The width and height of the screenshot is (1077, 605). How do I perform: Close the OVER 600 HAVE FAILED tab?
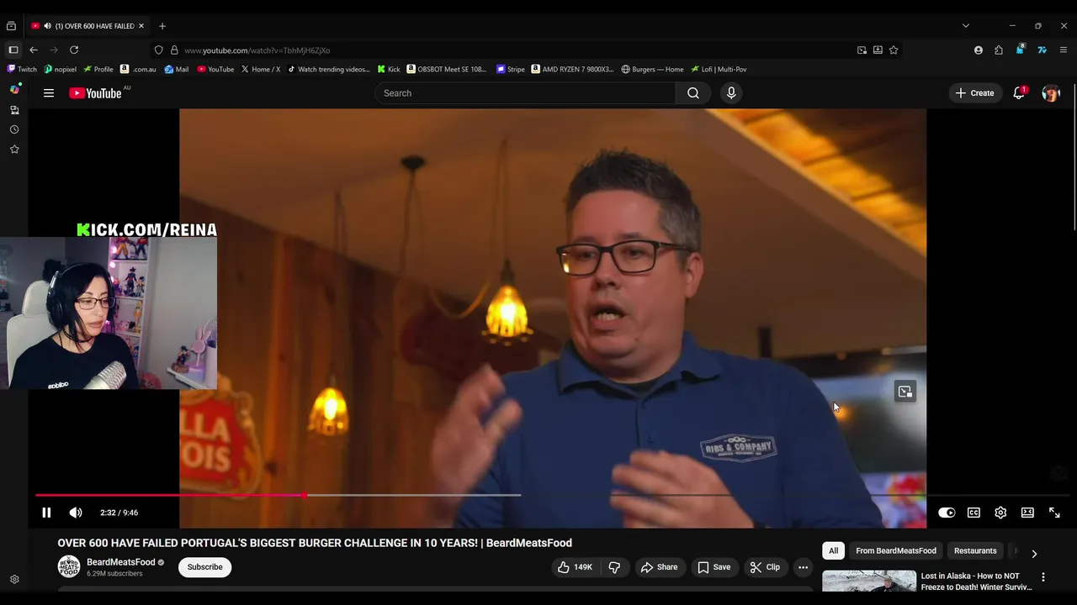(x=141, y=26)
